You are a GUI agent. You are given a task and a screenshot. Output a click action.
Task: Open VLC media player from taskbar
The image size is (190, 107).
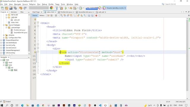(110, 105)
